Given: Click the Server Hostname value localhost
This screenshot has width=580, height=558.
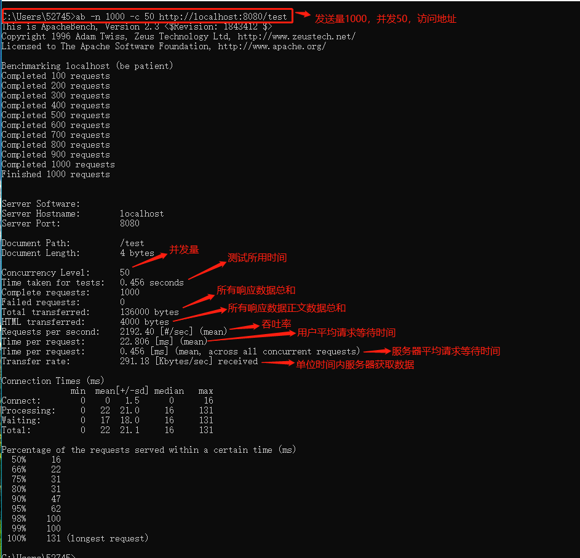Looking at the screenshot, I should pos(141,213).
